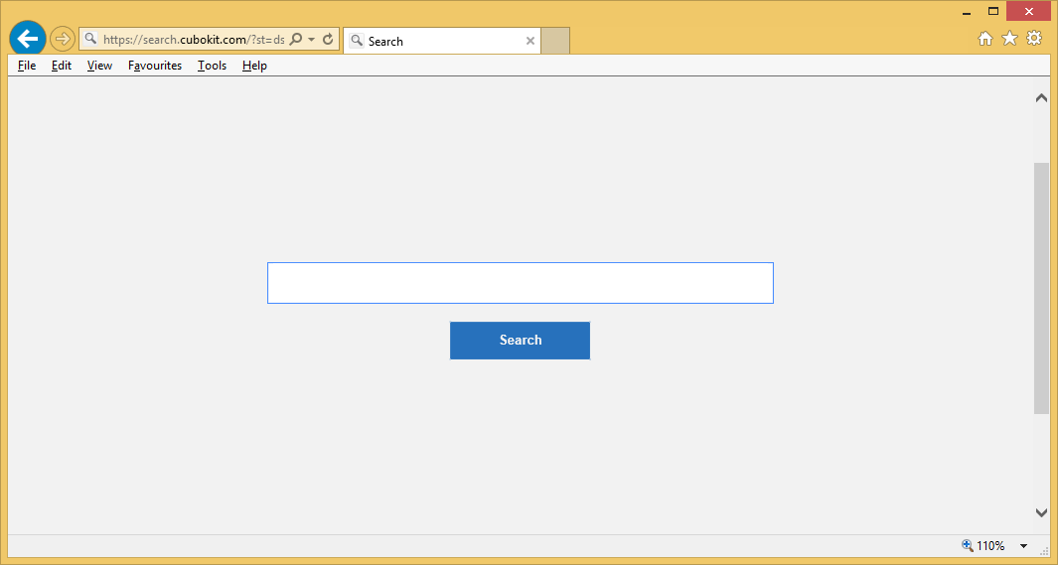Open the View menu
Image resolution: width=1058 pixels, height=565 pixels.
tap(99, 66)
